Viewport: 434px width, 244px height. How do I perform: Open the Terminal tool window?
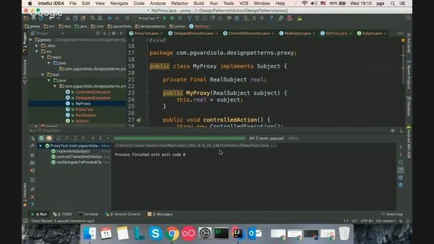coord(88,214)
